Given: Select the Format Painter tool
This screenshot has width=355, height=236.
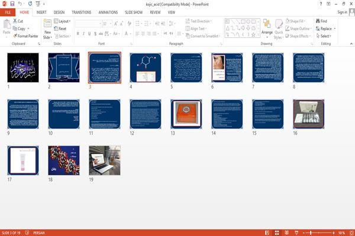Looking at the screenshot, I should tap(25, 36).
